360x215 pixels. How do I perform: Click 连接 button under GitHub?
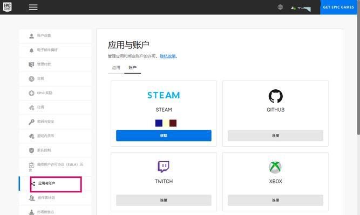tap(275, 135)
